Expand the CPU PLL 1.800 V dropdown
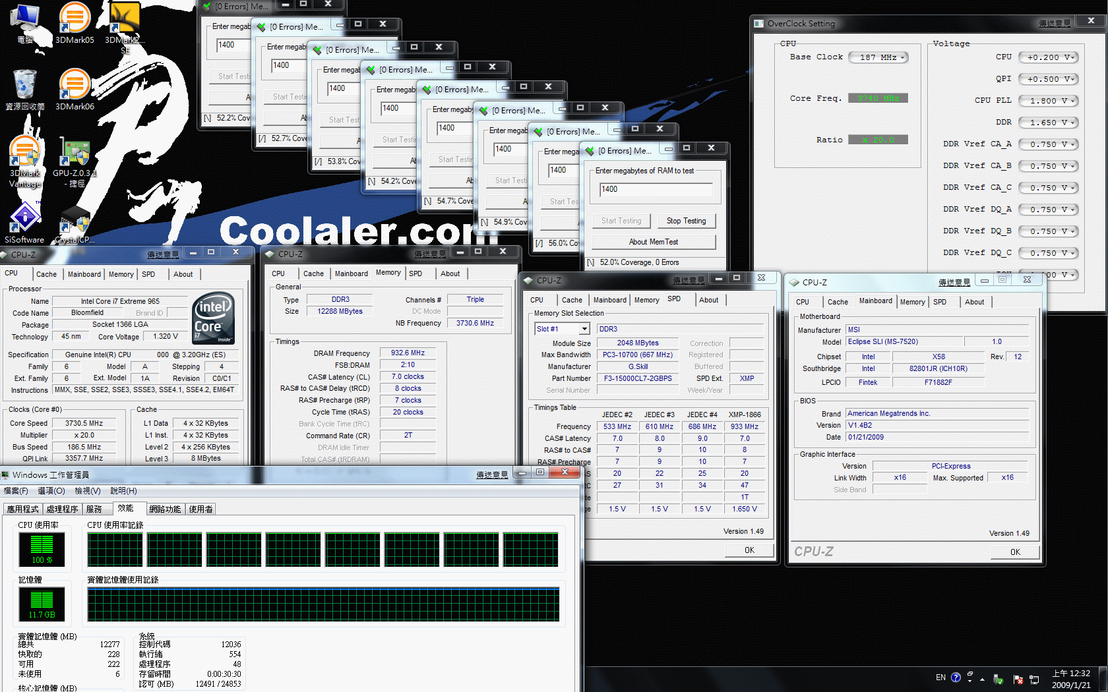Viewport: 1108px width, 692px height. click(x=1072, y=101)
